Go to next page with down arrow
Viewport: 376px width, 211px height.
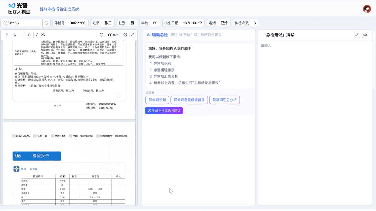point(15,35)
